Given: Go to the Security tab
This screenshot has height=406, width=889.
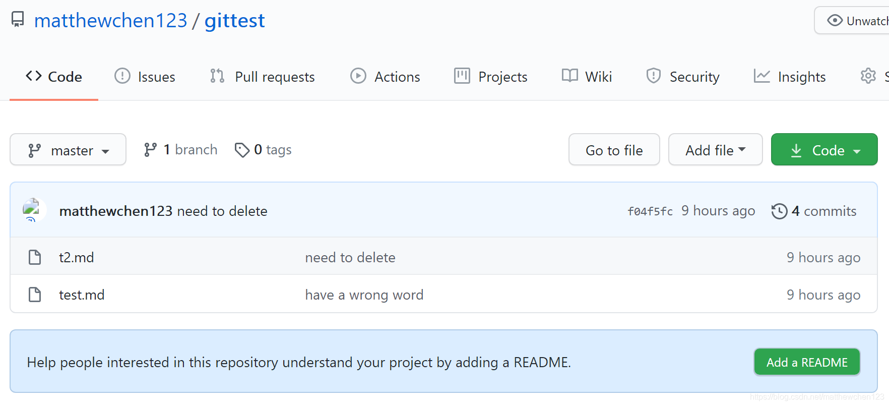Looking at the screenshot, I should click(x=683, y=77).
